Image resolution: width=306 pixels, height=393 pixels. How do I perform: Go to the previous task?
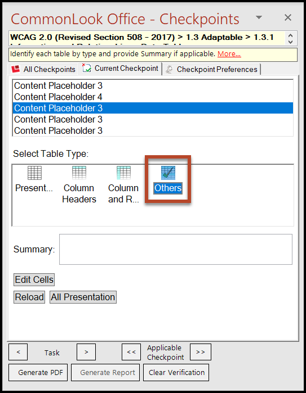click(x=18, y=352)
